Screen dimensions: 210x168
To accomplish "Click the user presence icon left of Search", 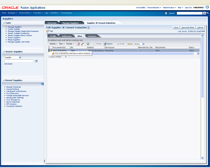I will 166,13.
